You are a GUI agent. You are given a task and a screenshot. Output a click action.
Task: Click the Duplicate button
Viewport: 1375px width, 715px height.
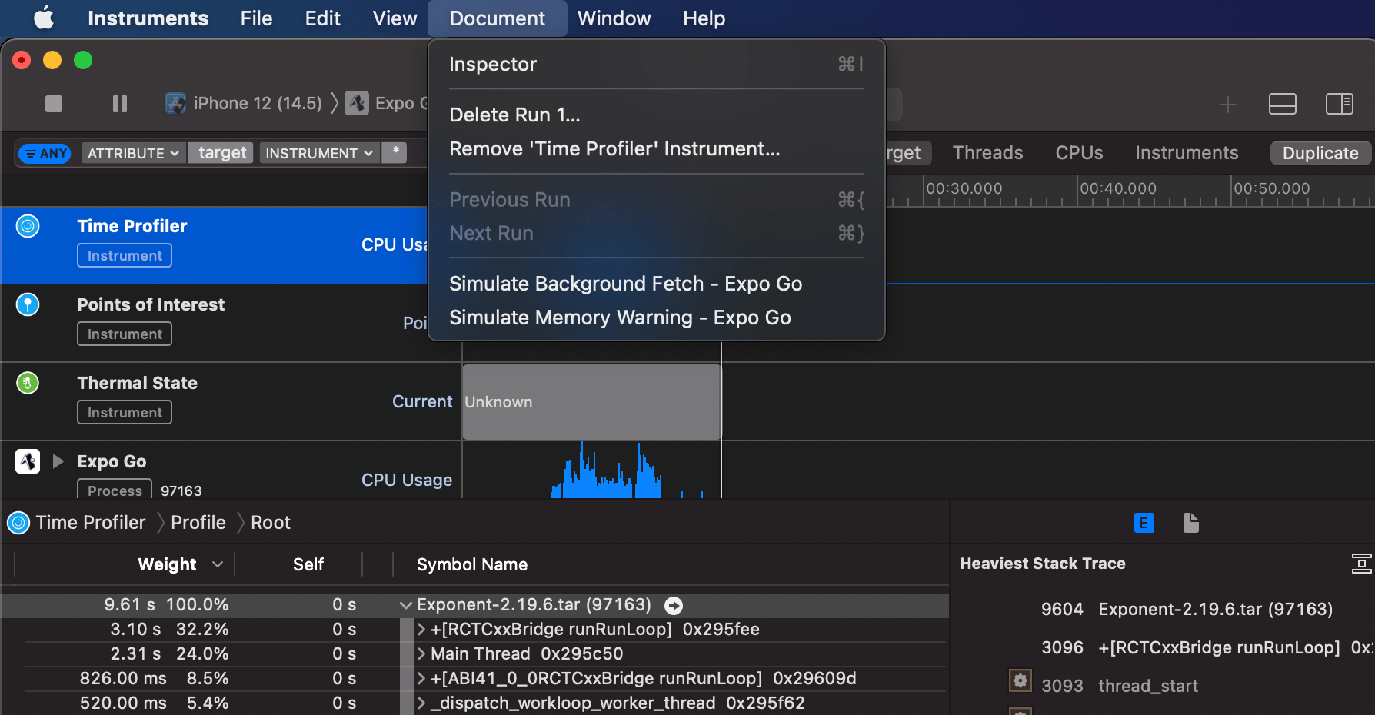[x=1320, y=153]
